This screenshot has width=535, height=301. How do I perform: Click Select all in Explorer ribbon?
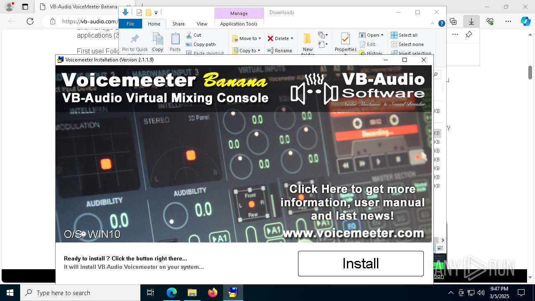pos(404,35)
